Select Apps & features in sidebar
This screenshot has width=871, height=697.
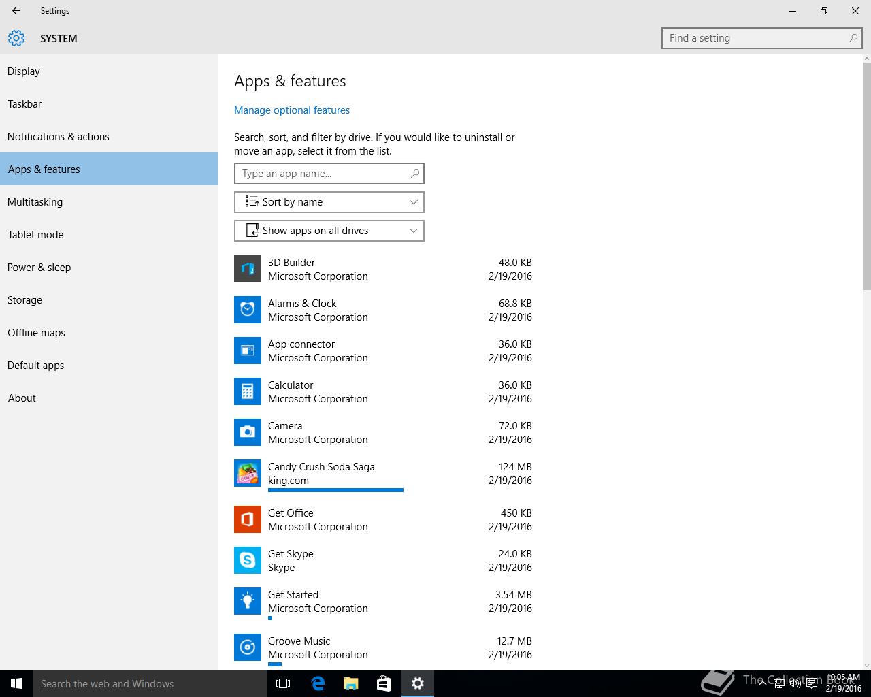click(x=109, y=169)
